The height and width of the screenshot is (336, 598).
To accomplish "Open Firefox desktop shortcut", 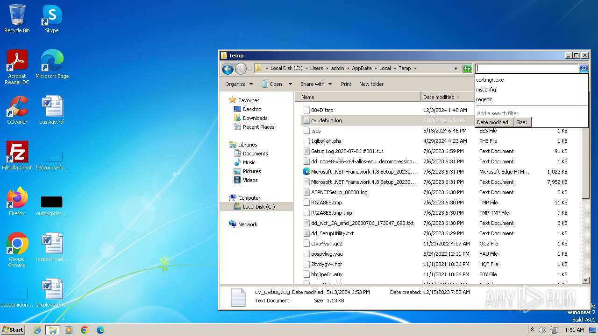I will 17,202.
